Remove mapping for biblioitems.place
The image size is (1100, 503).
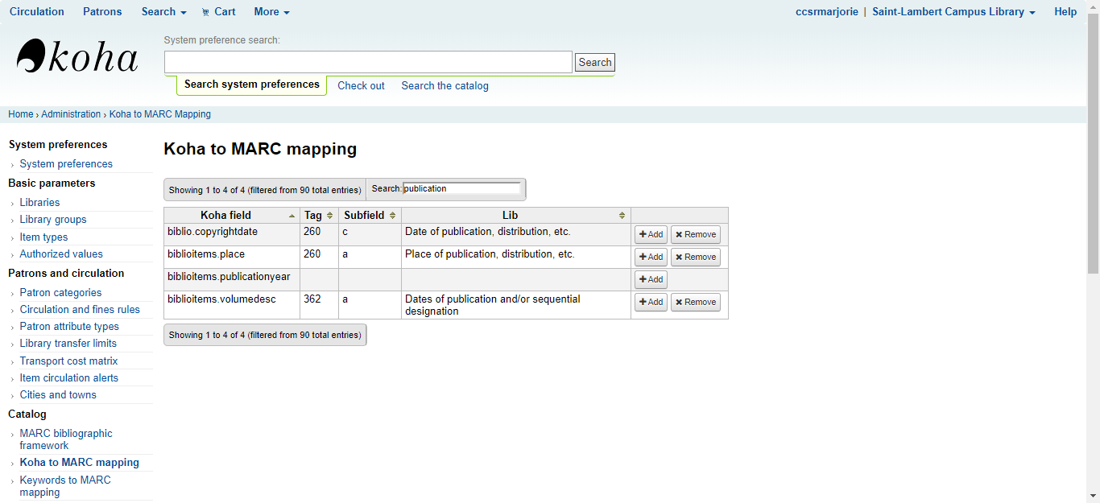pyautogui.click(x=695, y=258)
